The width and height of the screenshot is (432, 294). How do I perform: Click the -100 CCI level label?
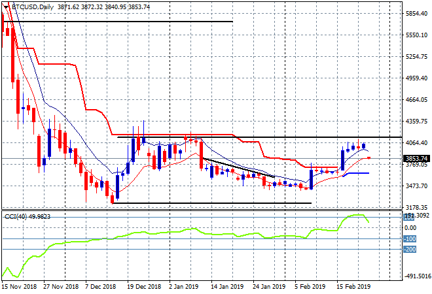click(410, 239)
